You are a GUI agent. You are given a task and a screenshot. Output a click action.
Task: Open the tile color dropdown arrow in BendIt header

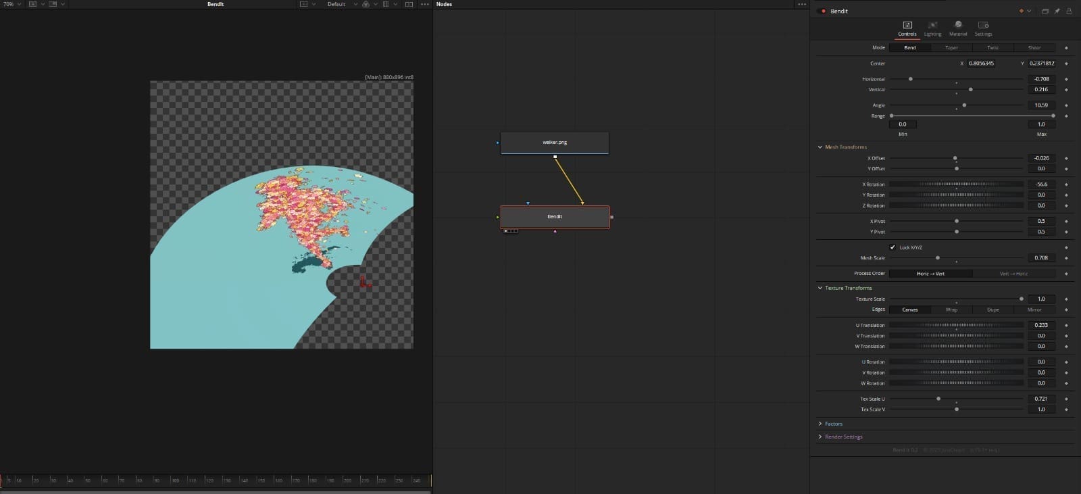coord(1029,11)
